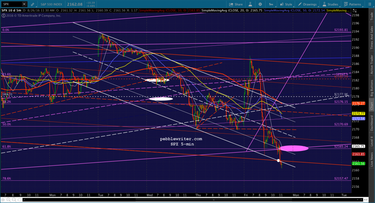The height and width of the screenshot is (203, 375).
Task: Click the Thu label on time axis
Action: (198, 195)
